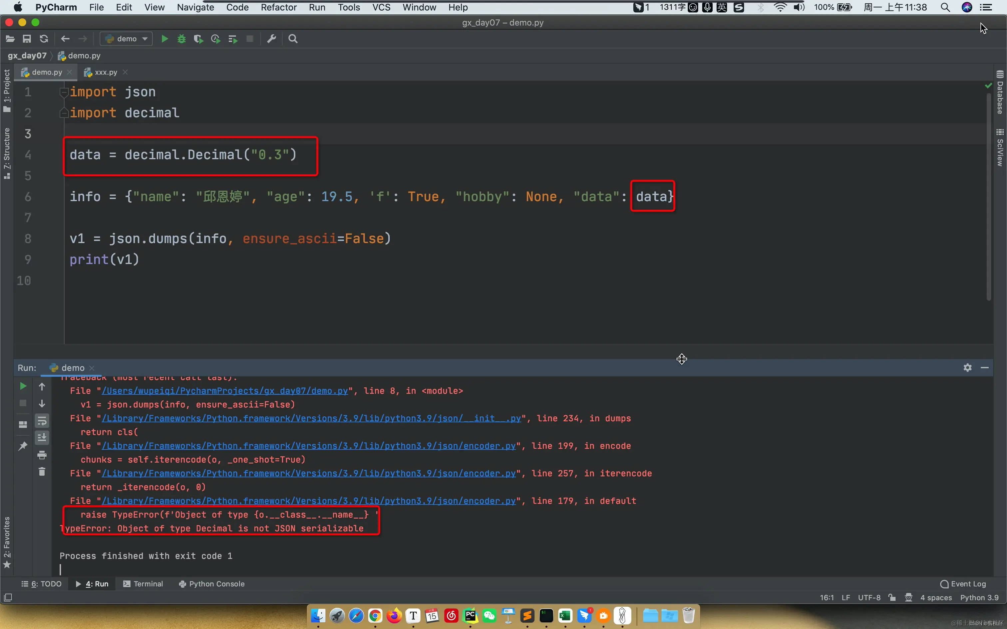Viewport: 1007px width, 629px height.
Task: Start debugging with the bug icon
Action: click(181, 39)
